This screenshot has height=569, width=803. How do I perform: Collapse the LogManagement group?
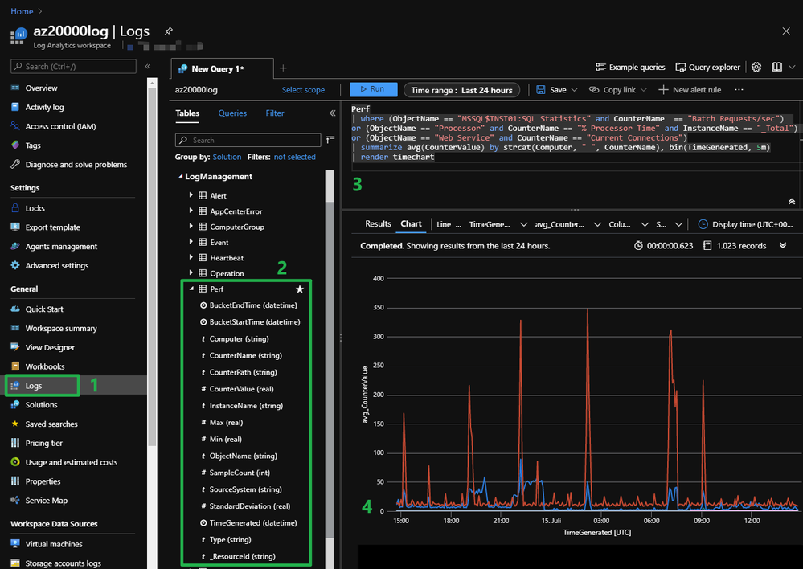click(x=180, y=176)
